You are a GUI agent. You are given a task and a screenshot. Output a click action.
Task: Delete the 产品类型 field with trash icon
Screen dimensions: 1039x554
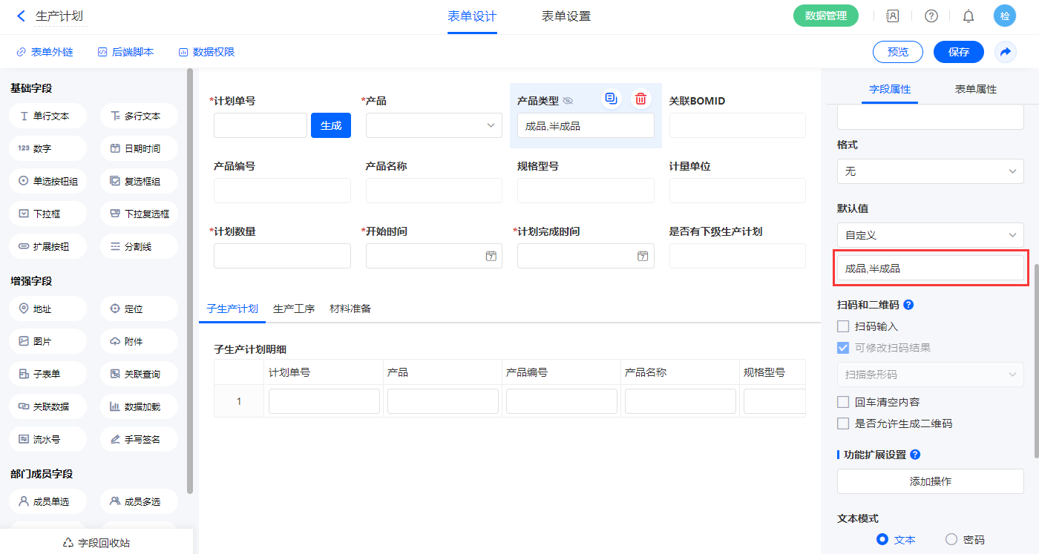(x=640, y=99)
